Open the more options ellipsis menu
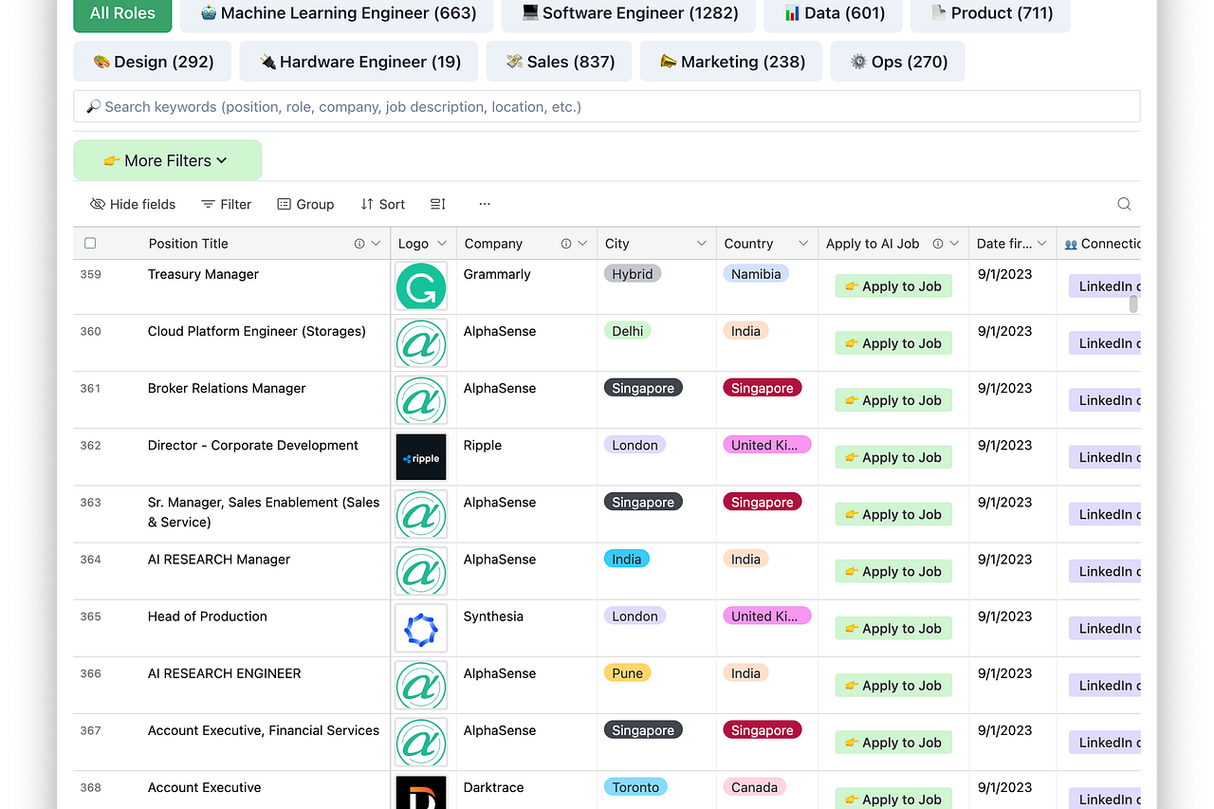1214x809 pixels. (x=485, y=204)
